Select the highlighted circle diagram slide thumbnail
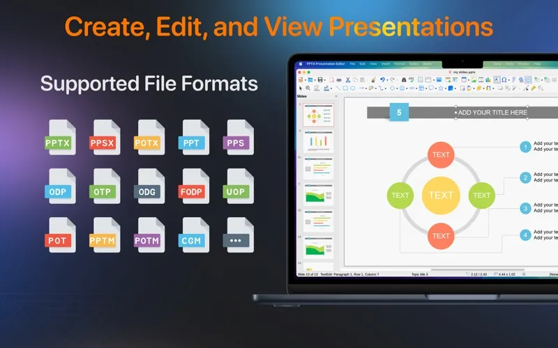 319,115
